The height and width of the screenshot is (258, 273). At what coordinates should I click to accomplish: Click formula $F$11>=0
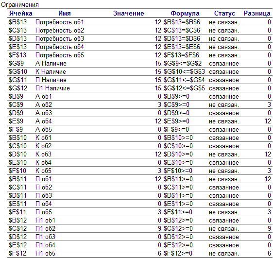pyautogui.click(x=178, y=212)
